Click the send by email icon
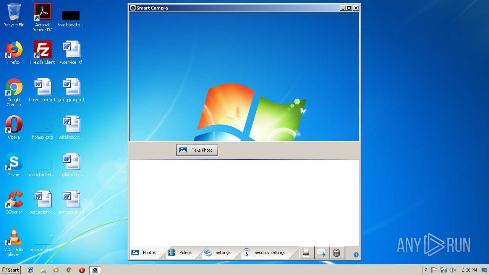The height and width of the screenshot is (275, 489). pyautogui.click(x=321, y=253)
